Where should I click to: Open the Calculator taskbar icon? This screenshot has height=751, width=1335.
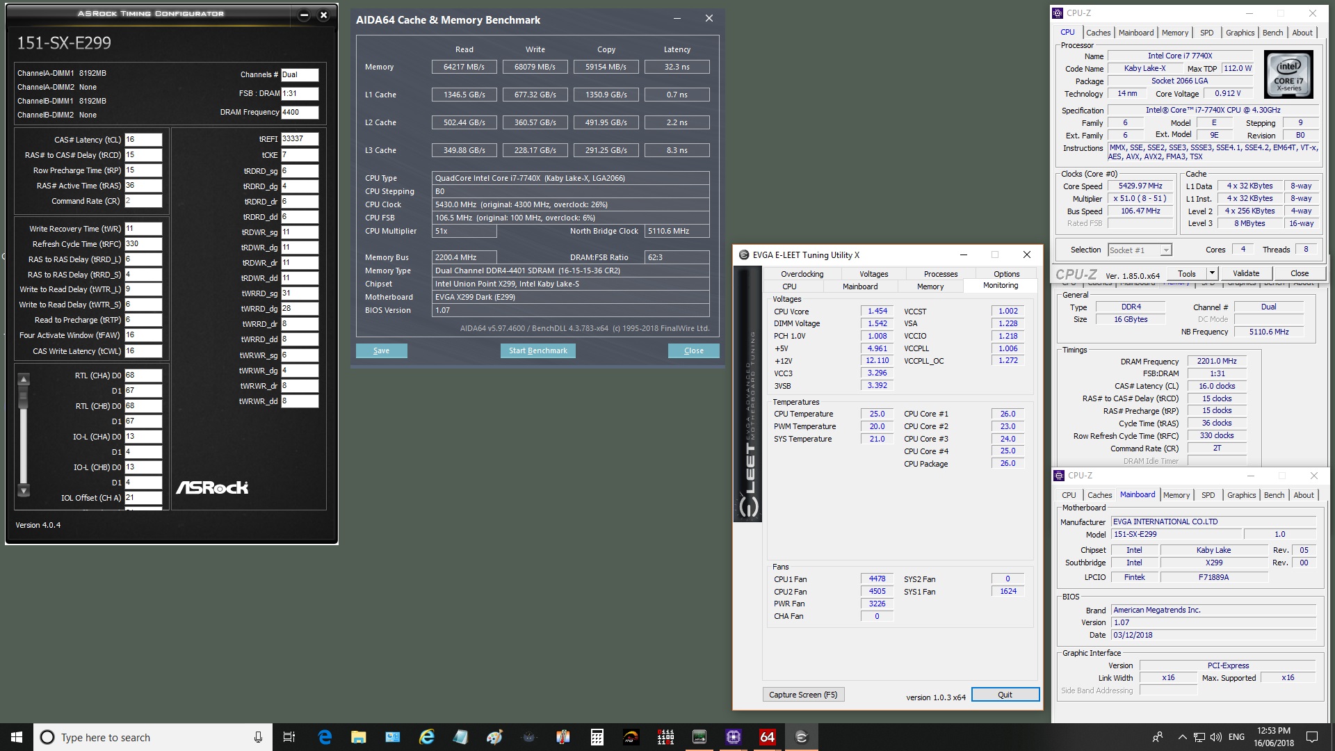[597, 737]
